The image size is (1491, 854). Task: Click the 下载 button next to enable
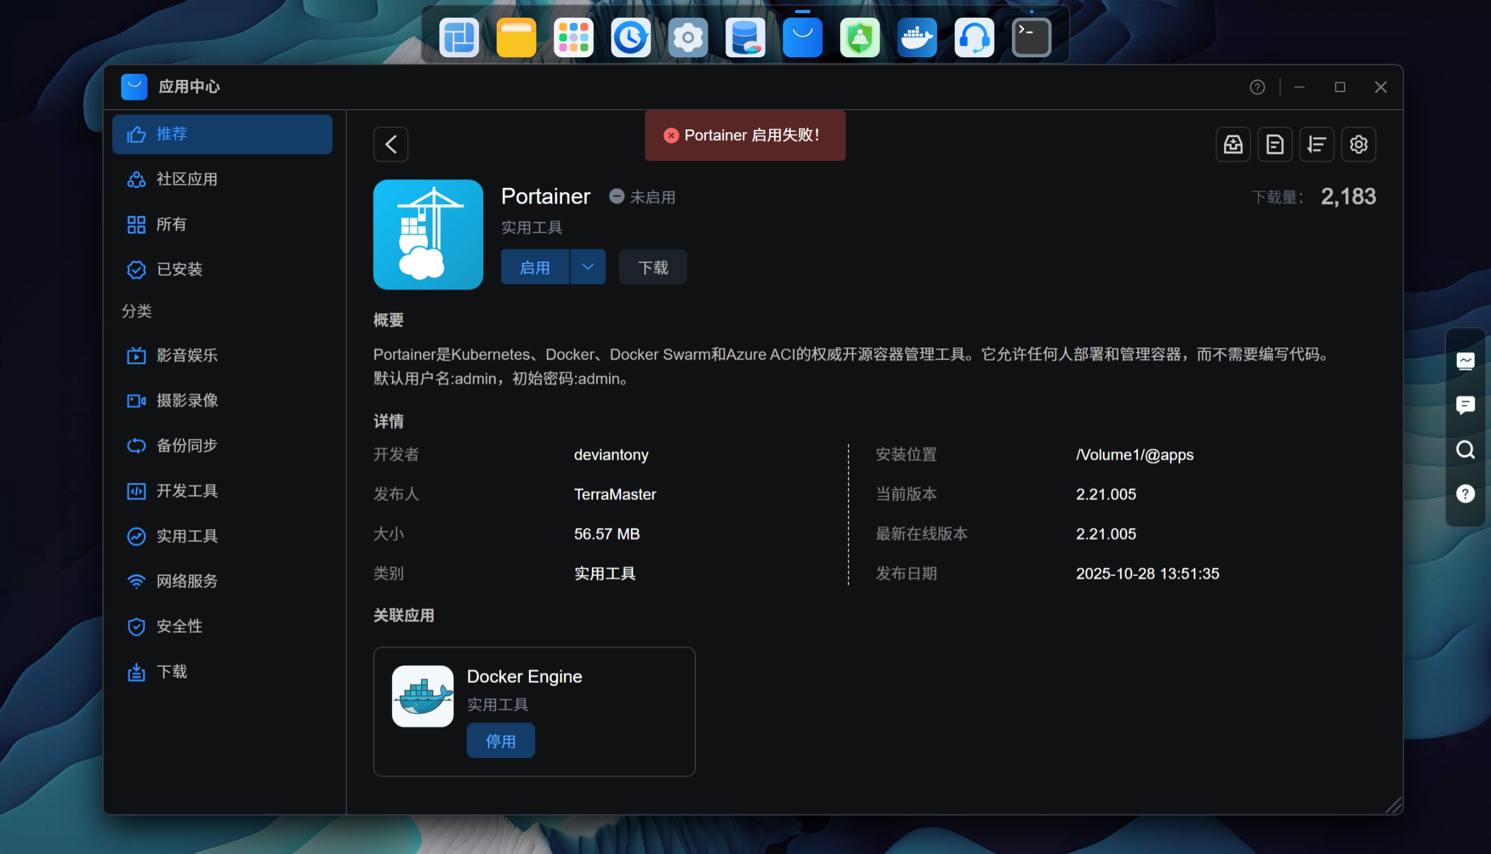pyautogui.click(x=652, y=267)
